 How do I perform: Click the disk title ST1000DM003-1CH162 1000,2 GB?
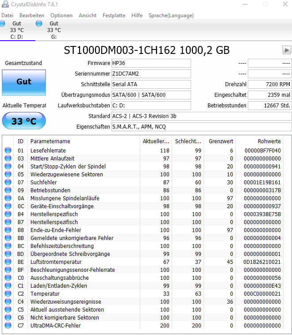(146, 50)
